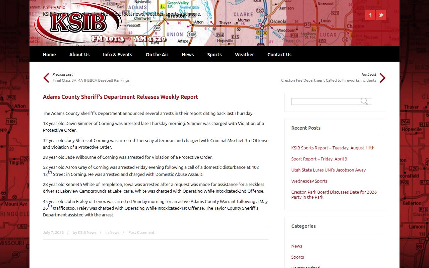Go to the Sports menu item
The width and height of the screenshot is (429, 268).
point(214,55)
